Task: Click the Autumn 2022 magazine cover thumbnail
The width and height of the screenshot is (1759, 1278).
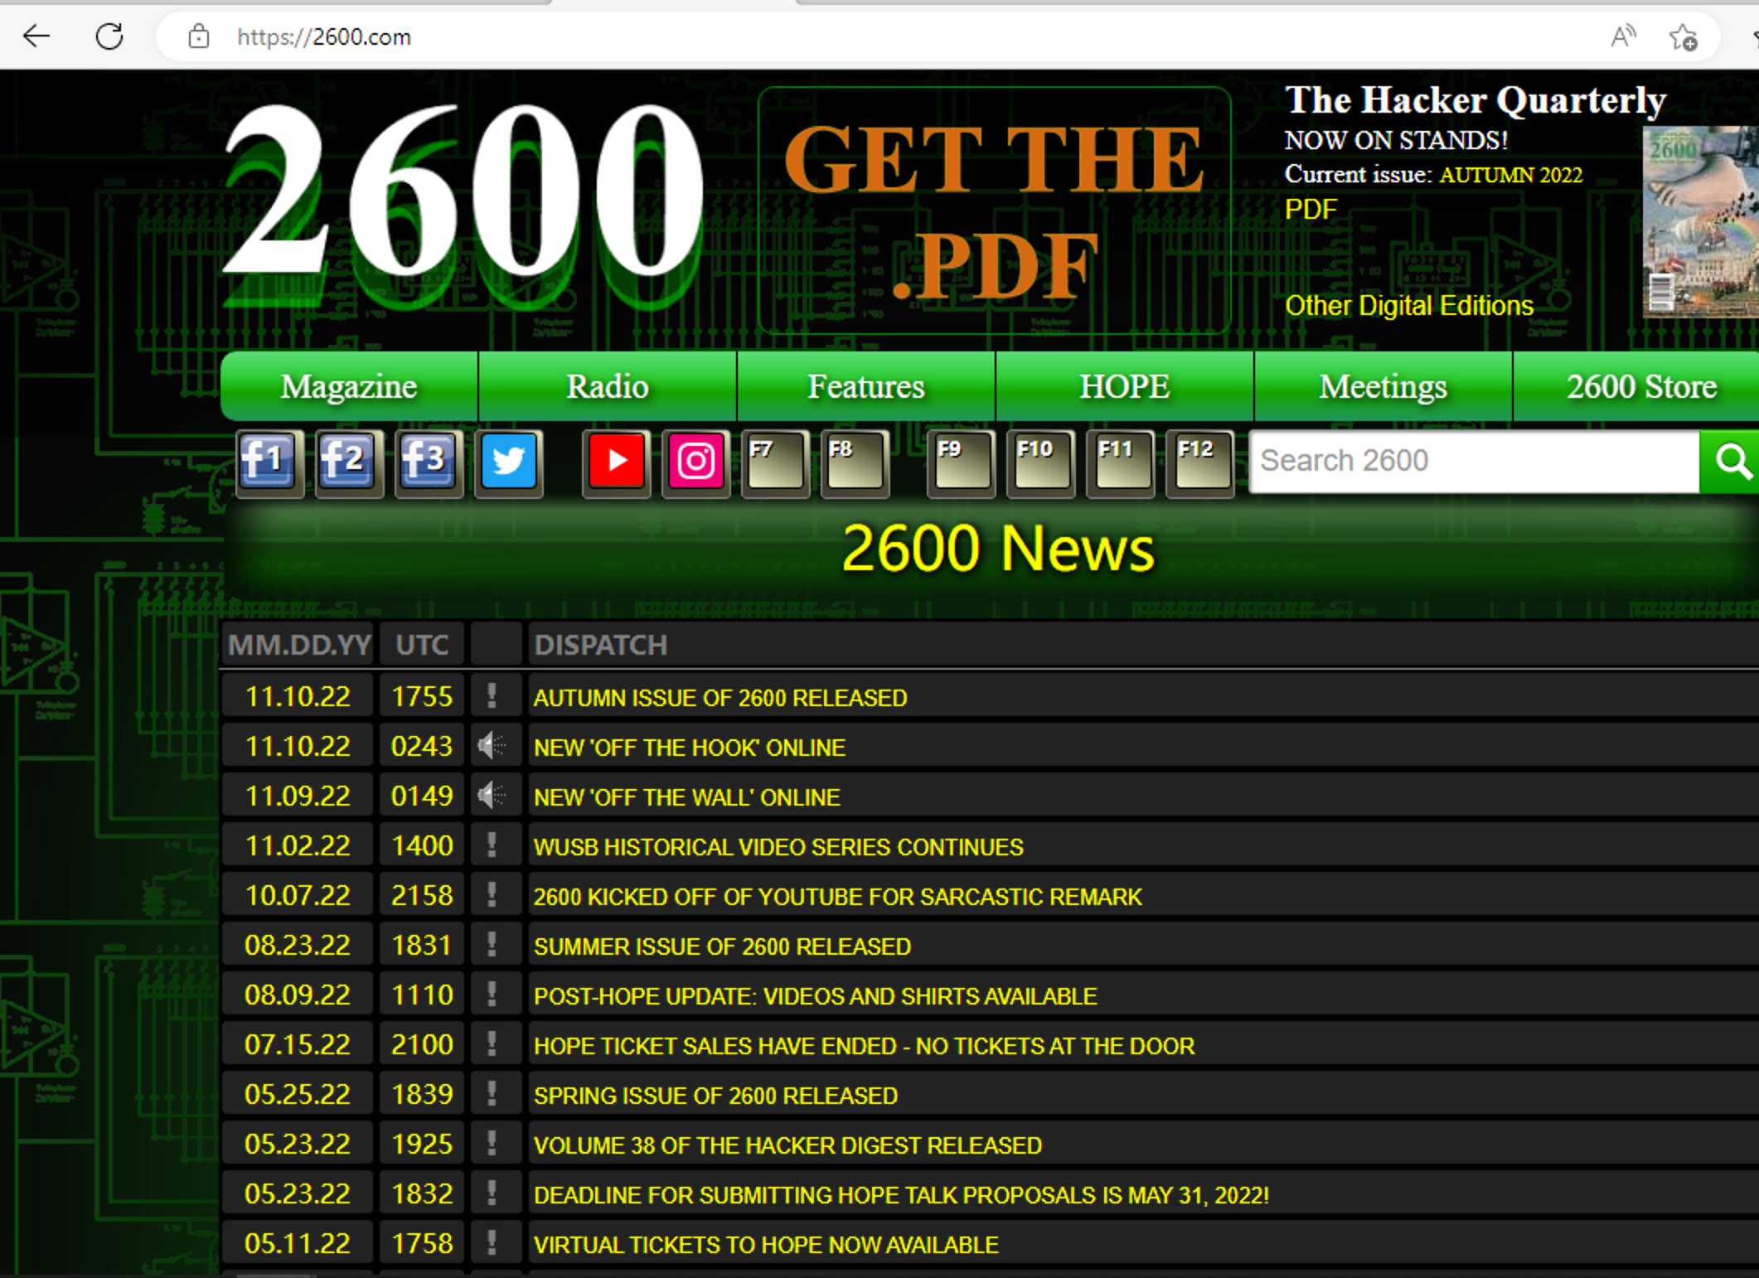Action: point(1700,222)
